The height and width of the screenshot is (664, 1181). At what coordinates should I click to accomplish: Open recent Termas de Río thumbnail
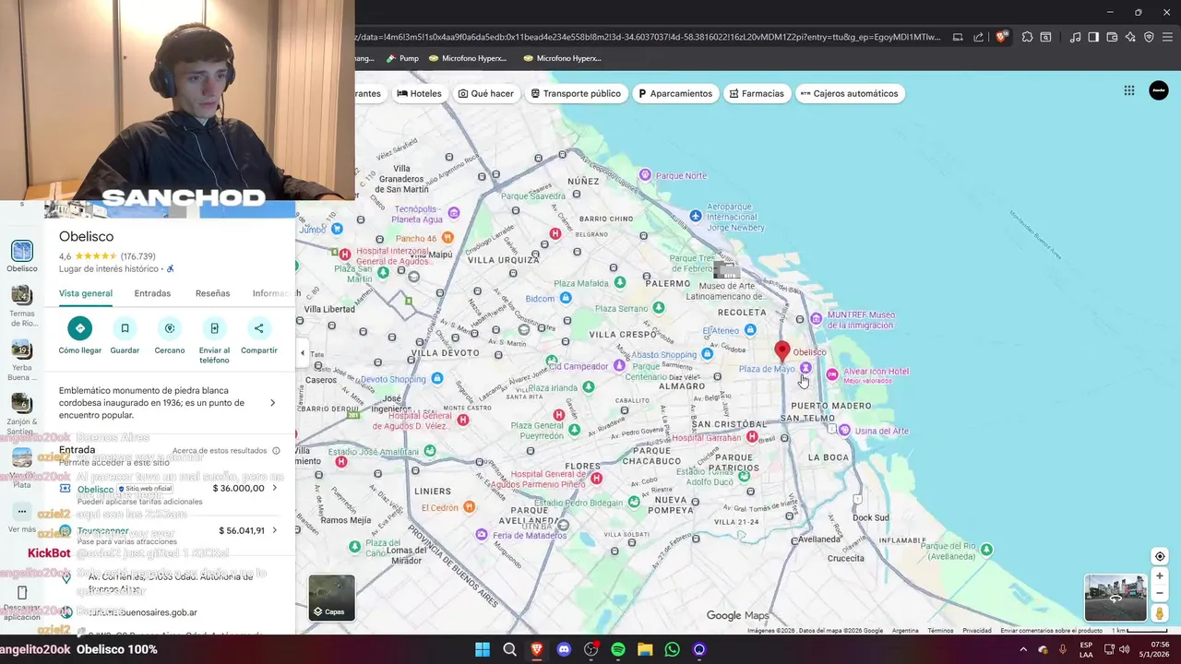pos(22,295)
